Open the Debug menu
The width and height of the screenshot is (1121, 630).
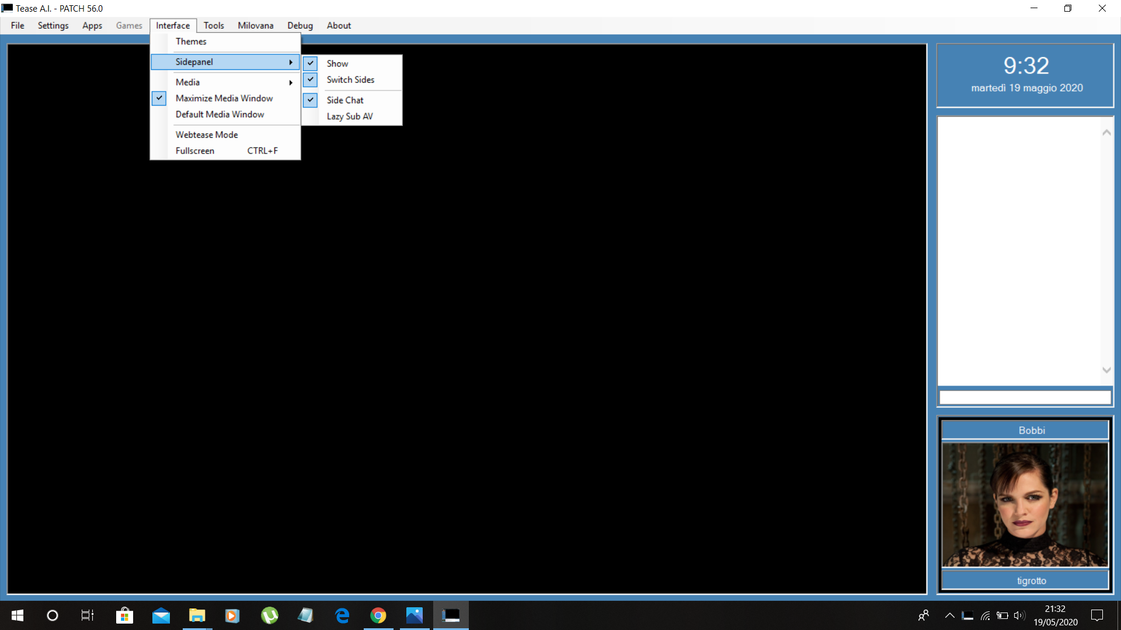300,26
